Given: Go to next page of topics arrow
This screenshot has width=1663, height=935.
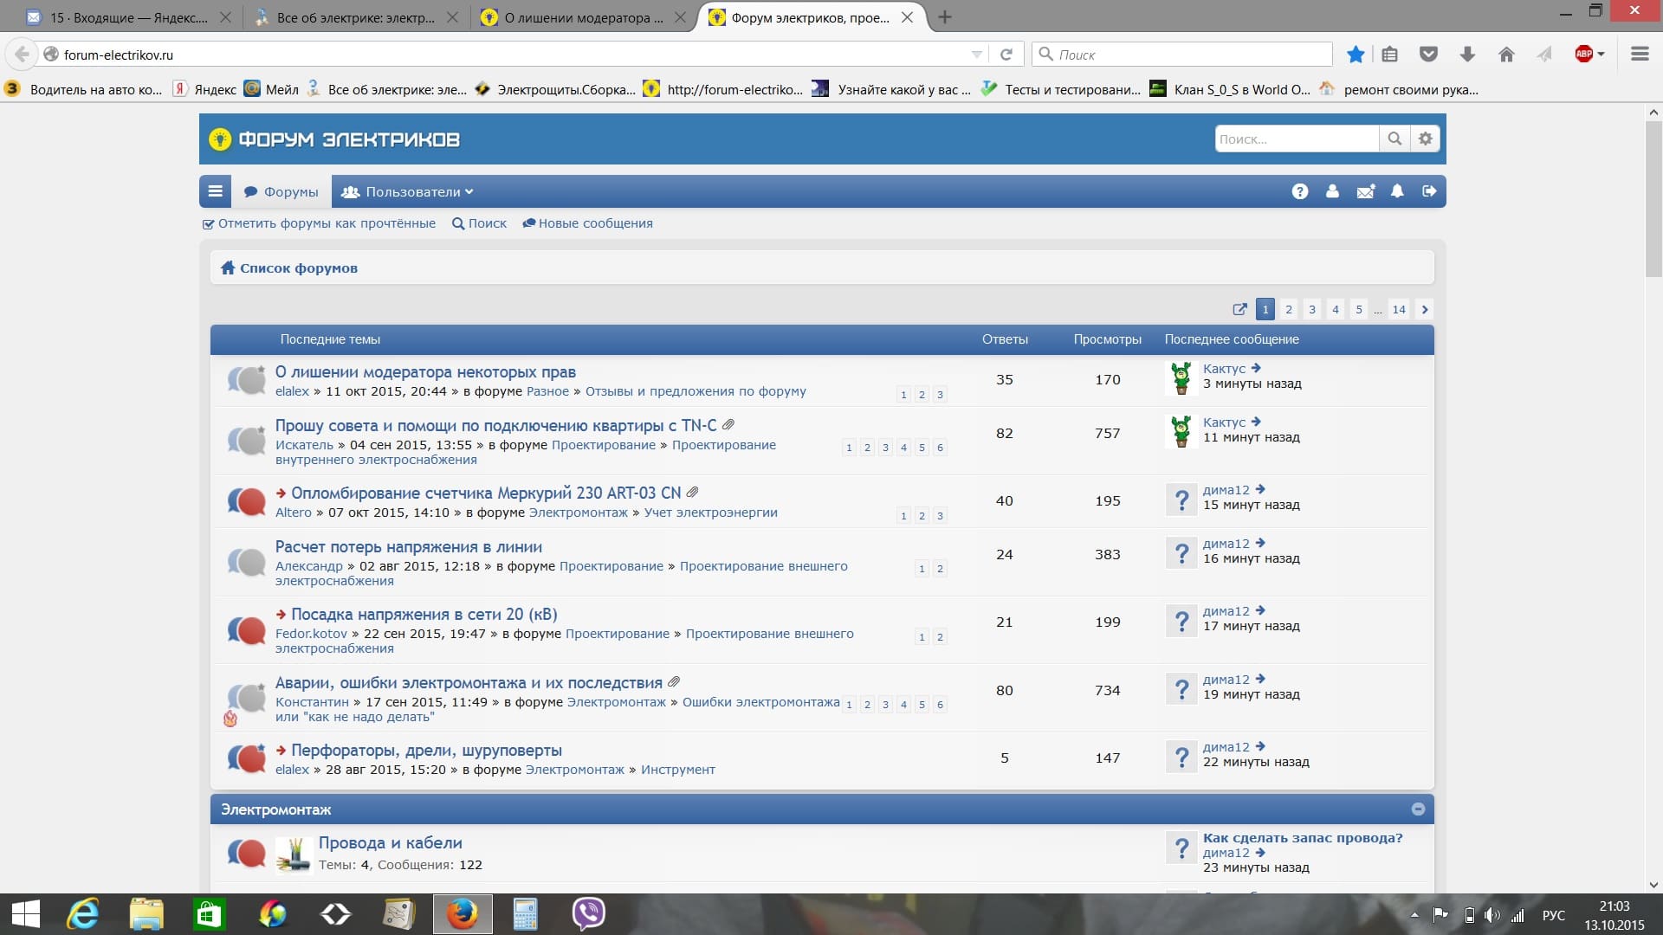Looking at the screenshot, I should click(x=1425, y=309).
